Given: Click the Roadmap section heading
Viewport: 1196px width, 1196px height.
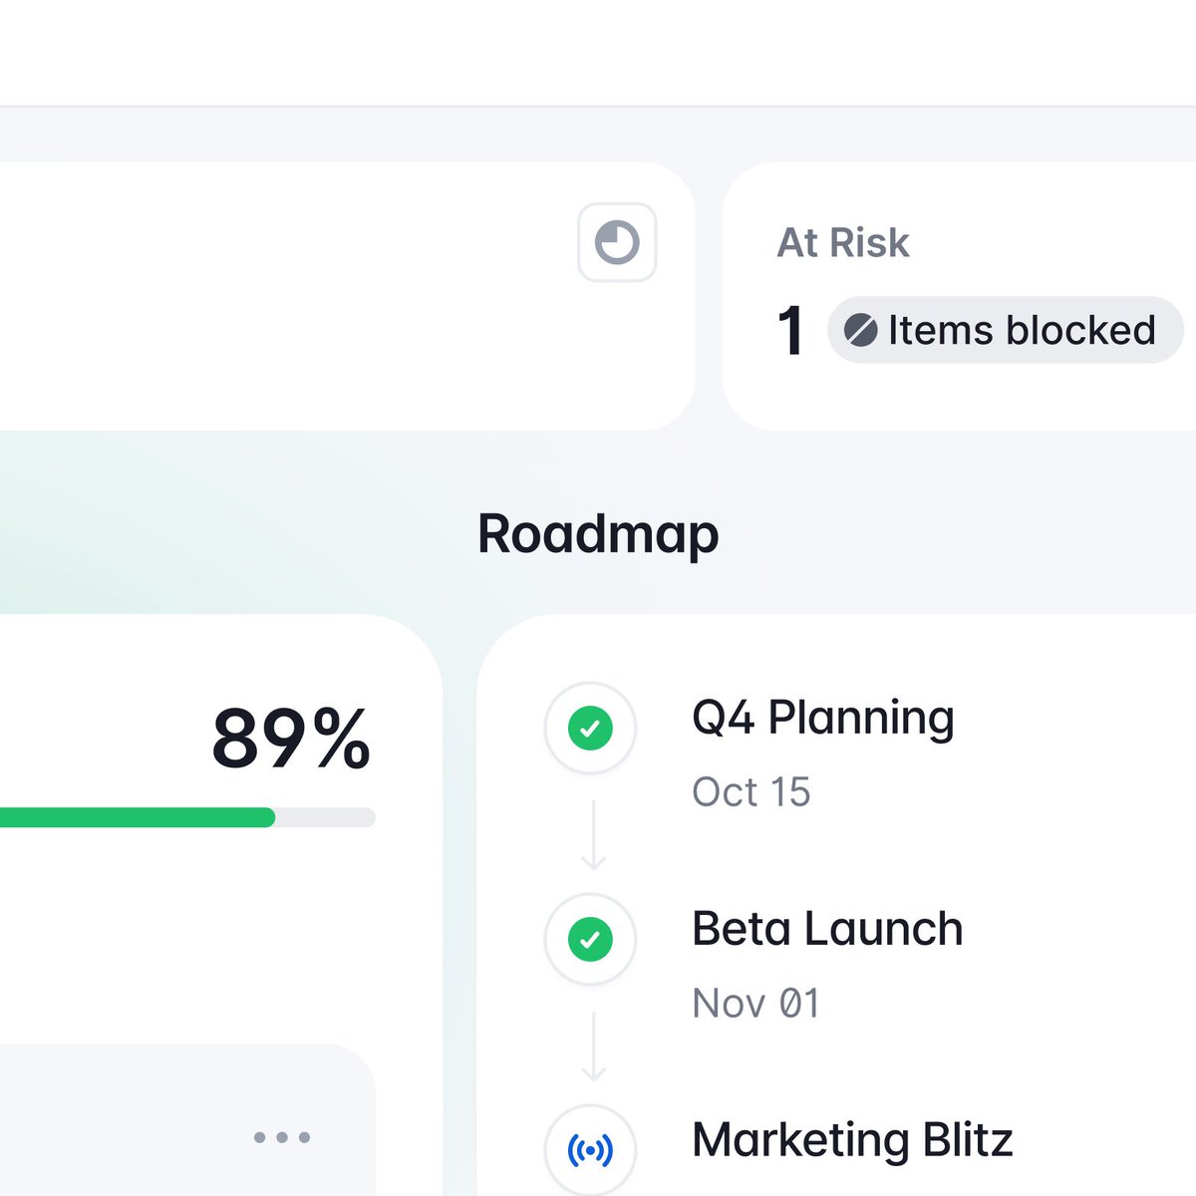Looking at the screenshot, I should click(598, 534).
